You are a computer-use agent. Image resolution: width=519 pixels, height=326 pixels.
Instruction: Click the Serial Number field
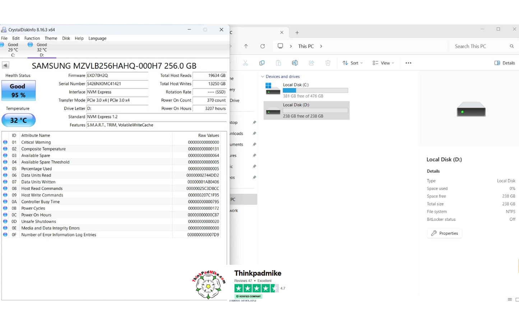[117, 84]
